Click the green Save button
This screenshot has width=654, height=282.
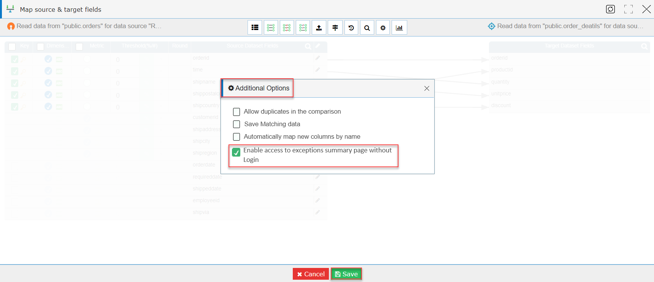tap(346, 274)
